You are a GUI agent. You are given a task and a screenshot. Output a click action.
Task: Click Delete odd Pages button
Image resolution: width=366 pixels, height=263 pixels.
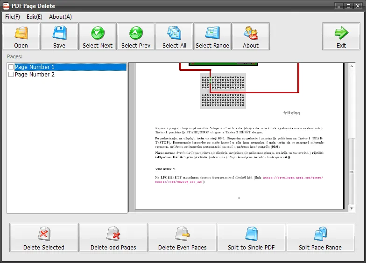[x=113, y=238]
